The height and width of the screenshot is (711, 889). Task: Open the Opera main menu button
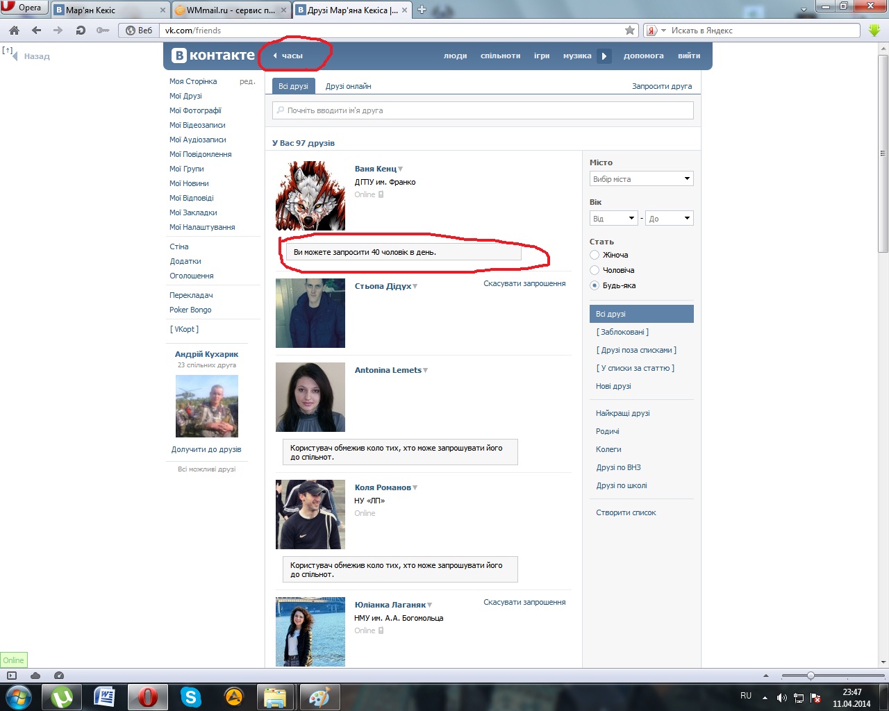pyautogui.click(x=24, y=8)
